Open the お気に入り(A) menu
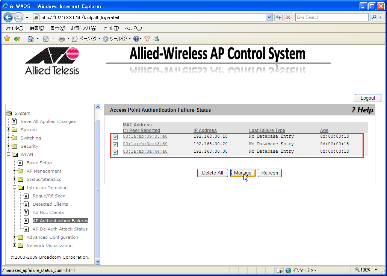This screenshot has height=276, width=387. [84, 28]
